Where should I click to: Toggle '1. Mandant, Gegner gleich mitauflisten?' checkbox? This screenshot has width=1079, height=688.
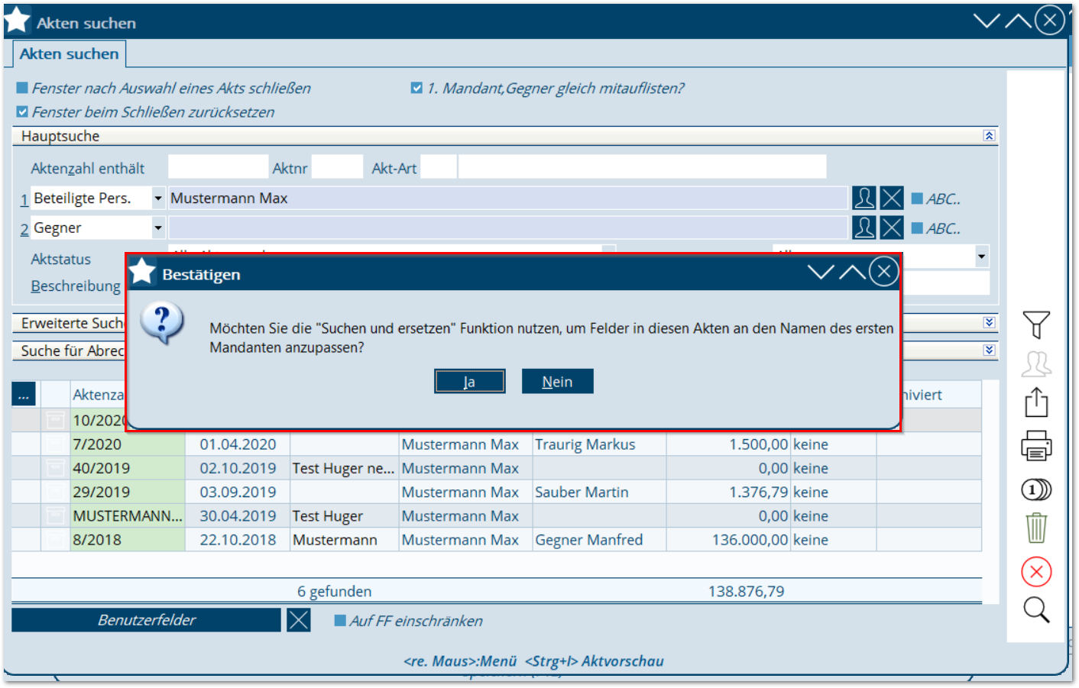tap(416, 88)
